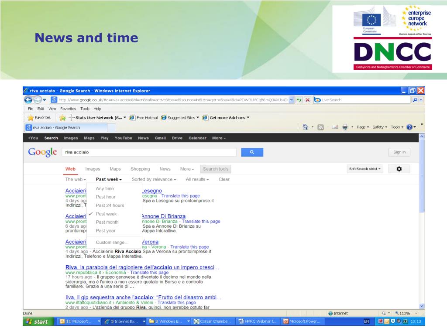Image resolution: width=447 pixels, height=335 pixels.
Task: Open the Ilva, il gip sequestra result
Action: [x=143, y=297]
